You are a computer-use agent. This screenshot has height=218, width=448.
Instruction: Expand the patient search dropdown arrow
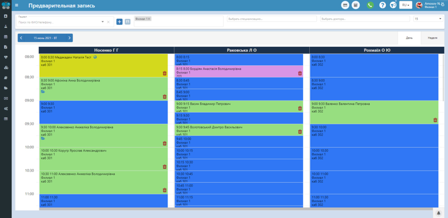(x=103, y=22)
